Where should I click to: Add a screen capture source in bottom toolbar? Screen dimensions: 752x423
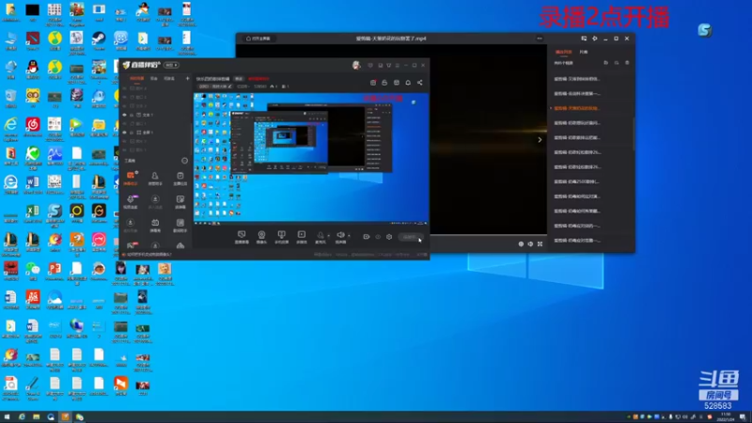coord(242,237)
